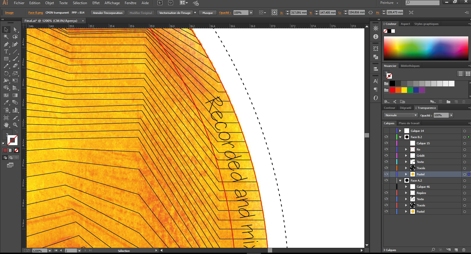Select the Lasso tool
Screen dimensions: 471x254
coord(15,37)
